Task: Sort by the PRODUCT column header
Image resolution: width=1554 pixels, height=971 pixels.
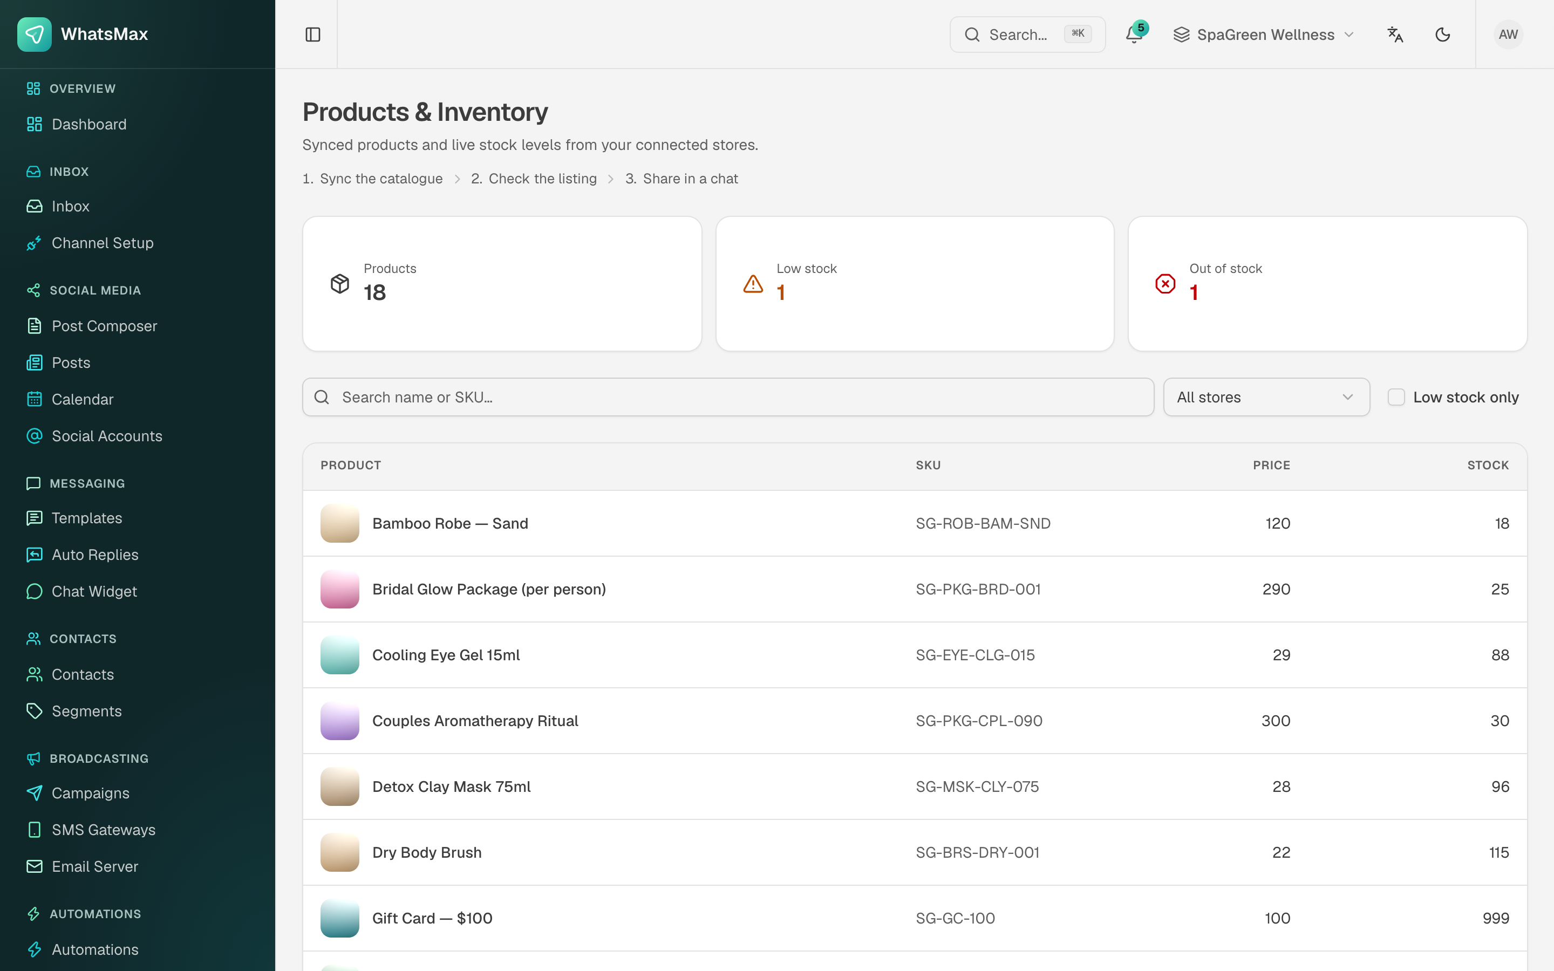Action: pyautogui.click(x=351, y=465)
